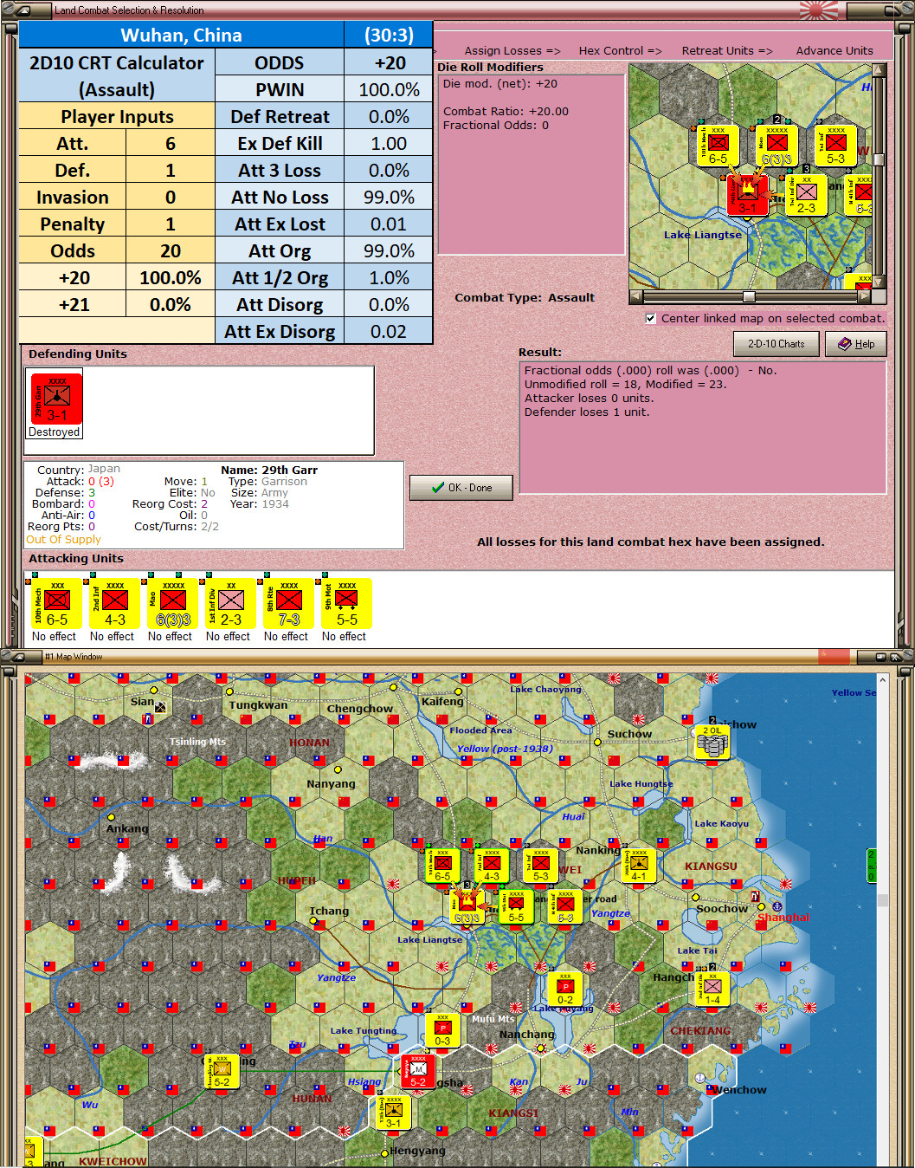Screen dimensions: 915x1168
Task: Toggle Center linked map on selected combat
Action: (650, 318)
